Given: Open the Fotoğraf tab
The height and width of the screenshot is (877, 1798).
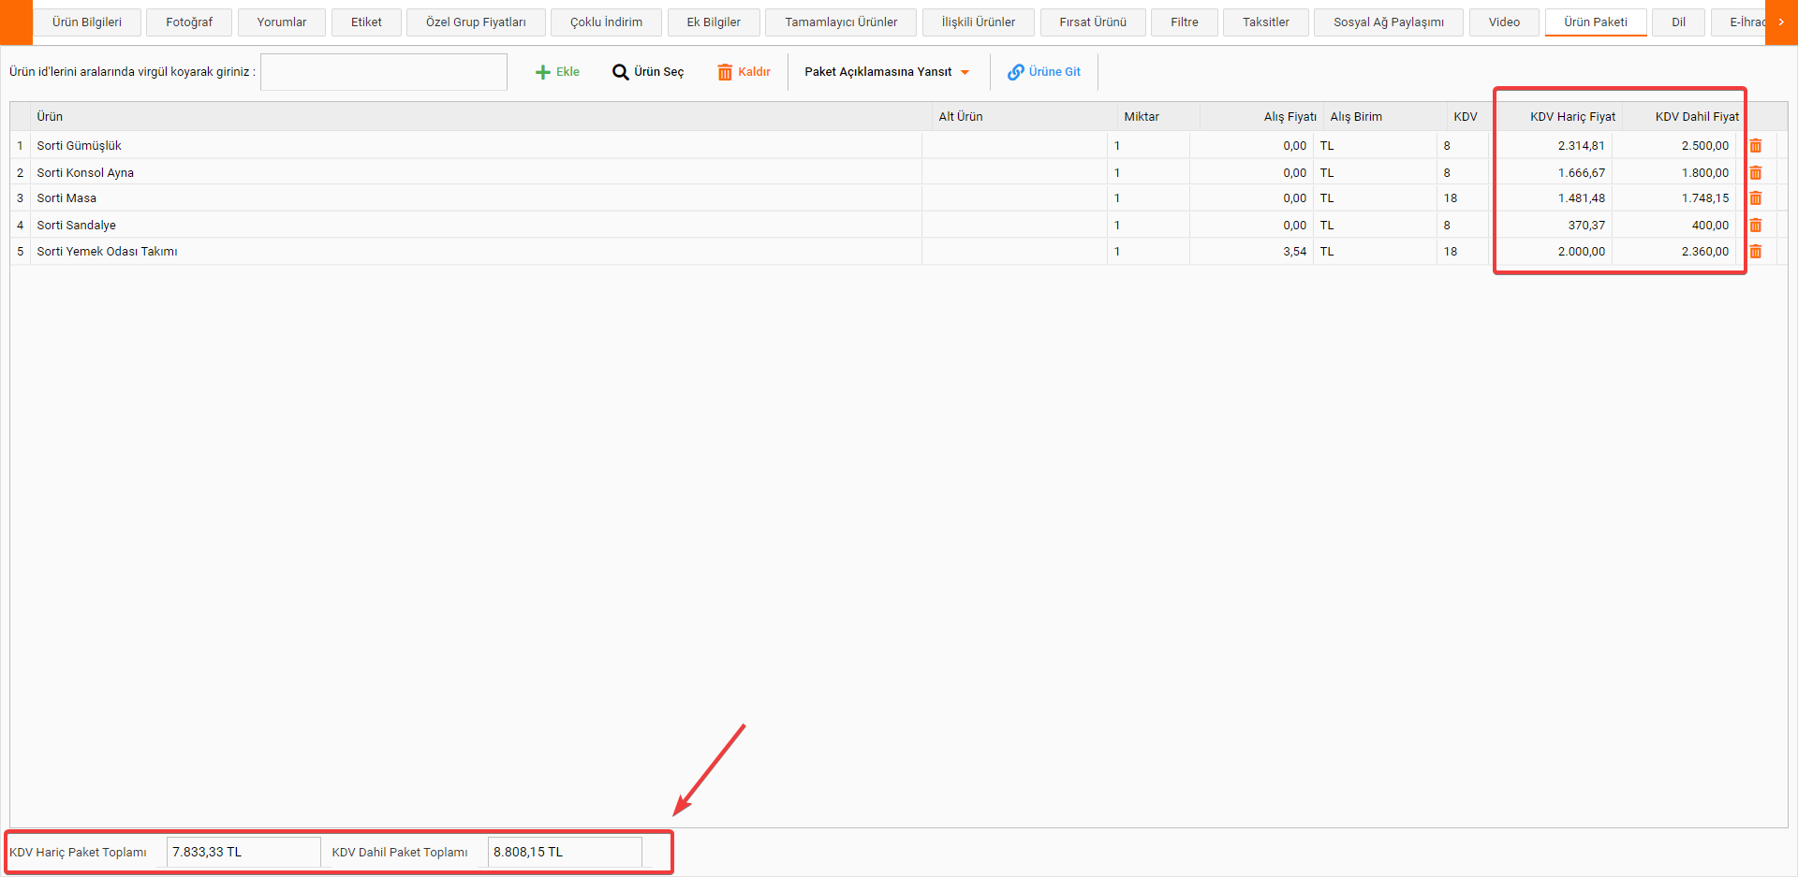Looking at the screenshot, I should pyautogui.click(x=189, y=22).
